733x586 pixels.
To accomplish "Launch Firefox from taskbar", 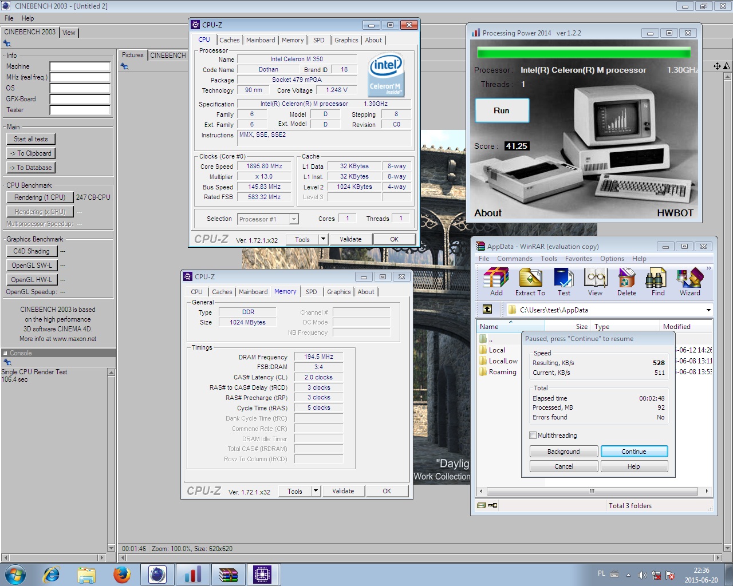I will point(121,575).
